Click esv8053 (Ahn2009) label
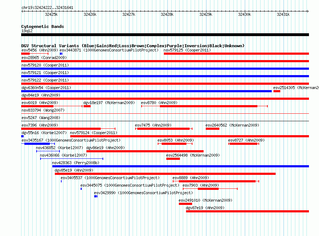Viewport: 319px width, 236px height. point(176,140)
